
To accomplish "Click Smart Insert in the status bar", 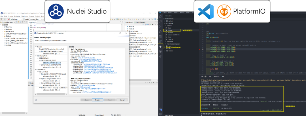I will pos(99,115).
